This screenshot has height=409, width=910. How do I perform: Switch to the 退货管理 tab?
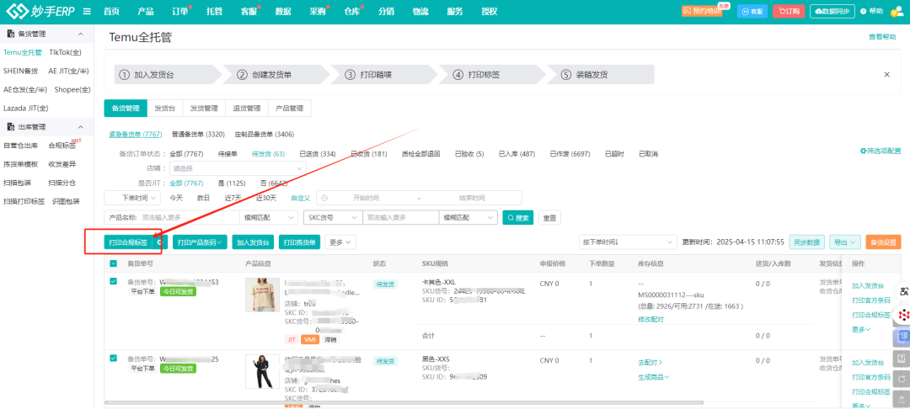coord(247,109)
